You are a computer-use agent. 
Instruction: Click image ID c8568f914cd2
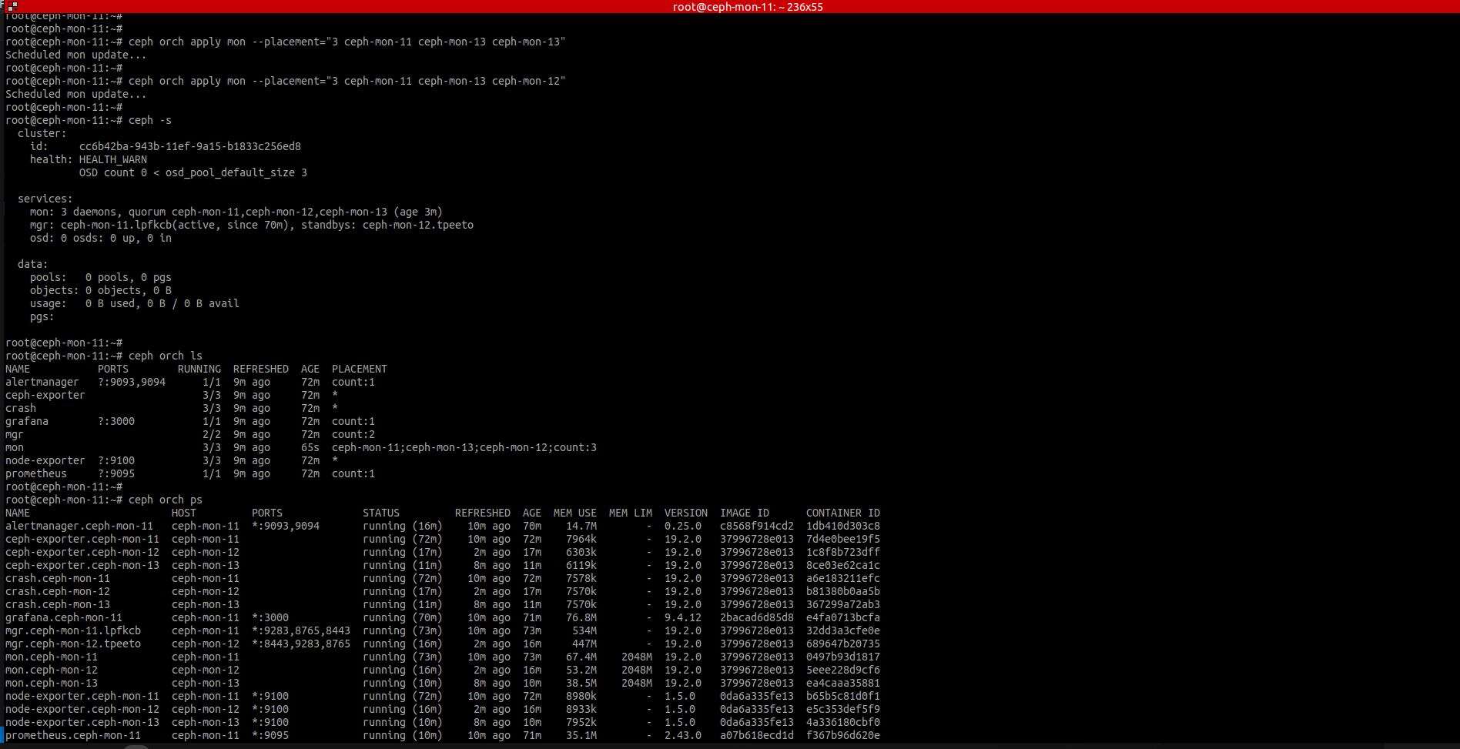coord(757,526)
